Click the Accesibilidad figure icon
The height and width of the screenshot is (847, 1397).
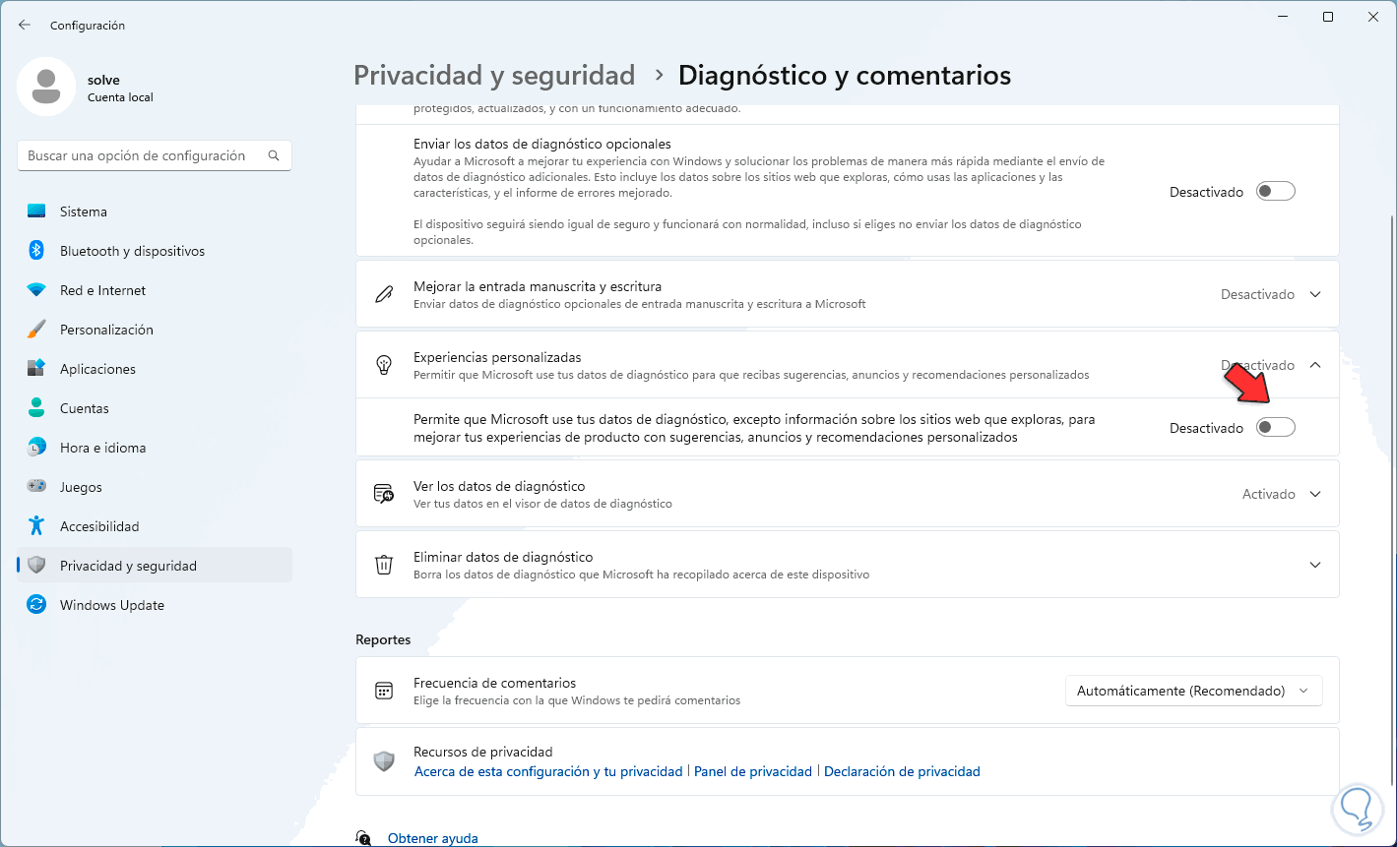point(36,526)
